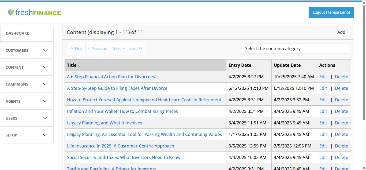Delete 'Inflation and Your Wallet' entry

point(341,111)
